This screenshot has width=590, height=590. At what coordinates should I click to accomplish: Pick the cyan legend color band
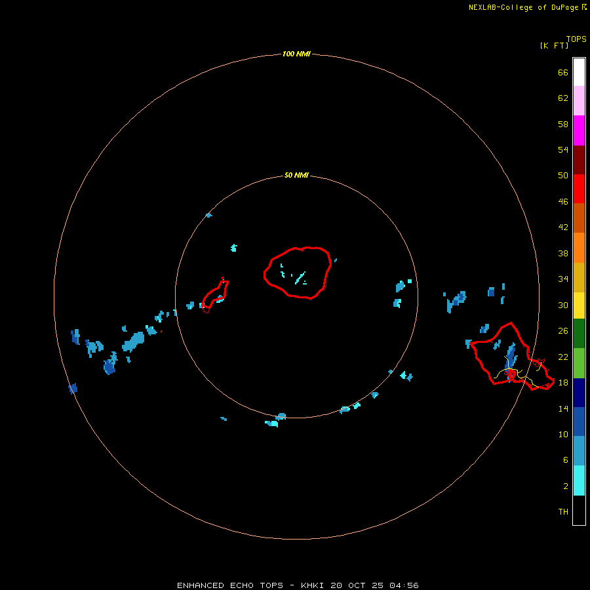[x=579, y=480]
